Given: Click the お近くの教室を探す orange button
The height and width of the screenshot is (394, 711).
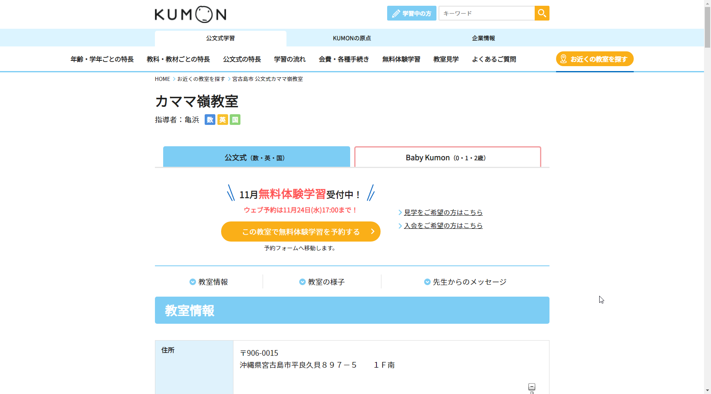Looking at the screenshot, I should pyautogui.click(x=595, y=59).
